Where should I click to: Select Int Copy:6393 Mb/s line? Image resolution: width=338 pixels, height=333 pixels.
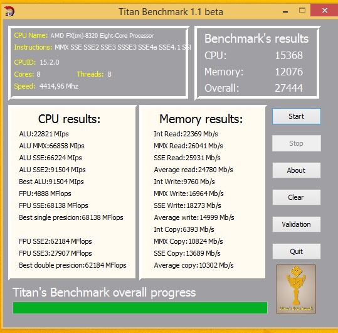[184, 229]
